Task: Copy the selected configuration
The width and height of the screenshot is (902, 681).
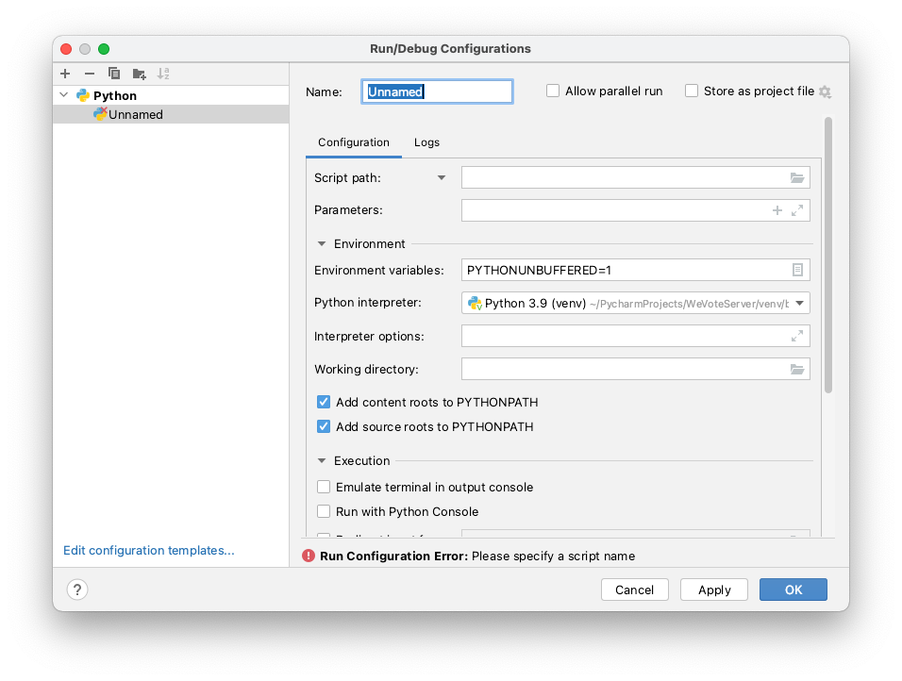Action: click(x=114, y=74)
